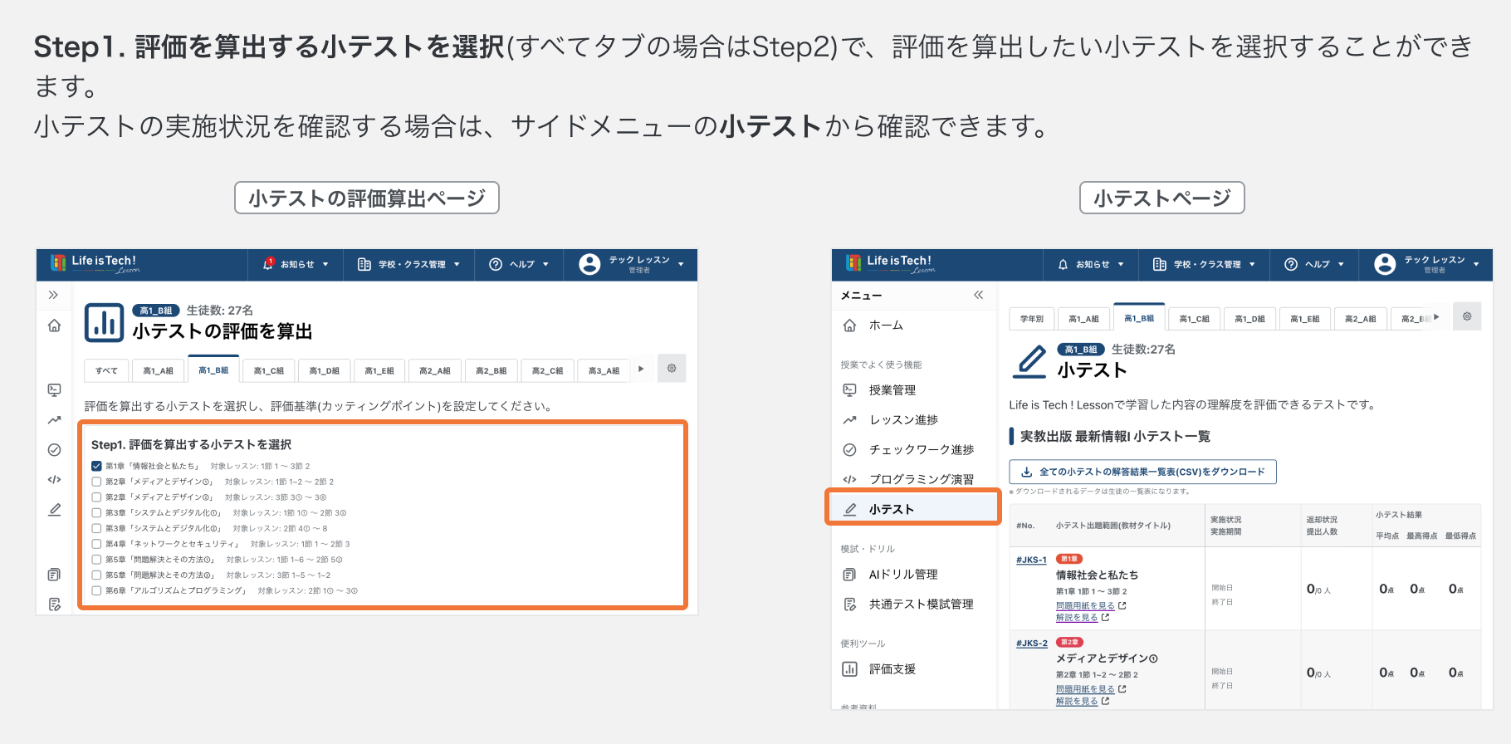This screenshot has width=1511, height=744.
Task: Open レッスン進捗 in the メニュー sidebar
Action: click(x=913, y=420)
